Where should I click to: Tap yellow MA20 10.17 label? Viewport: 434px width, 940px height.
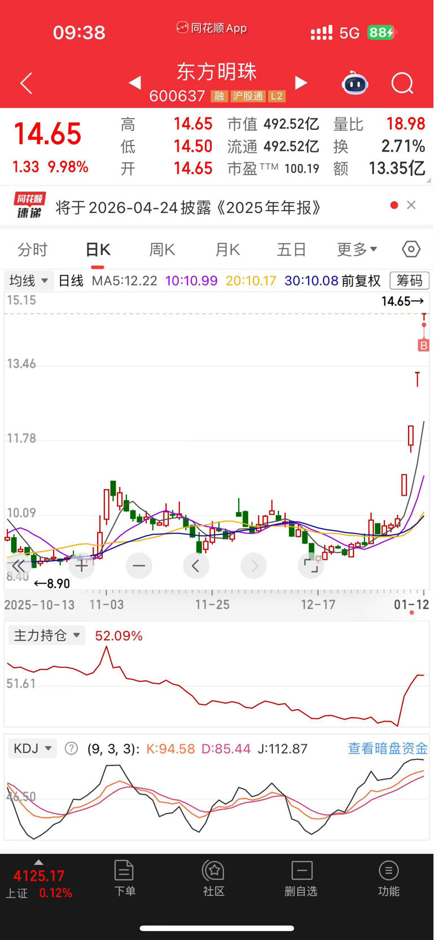[x=251, y=281]
